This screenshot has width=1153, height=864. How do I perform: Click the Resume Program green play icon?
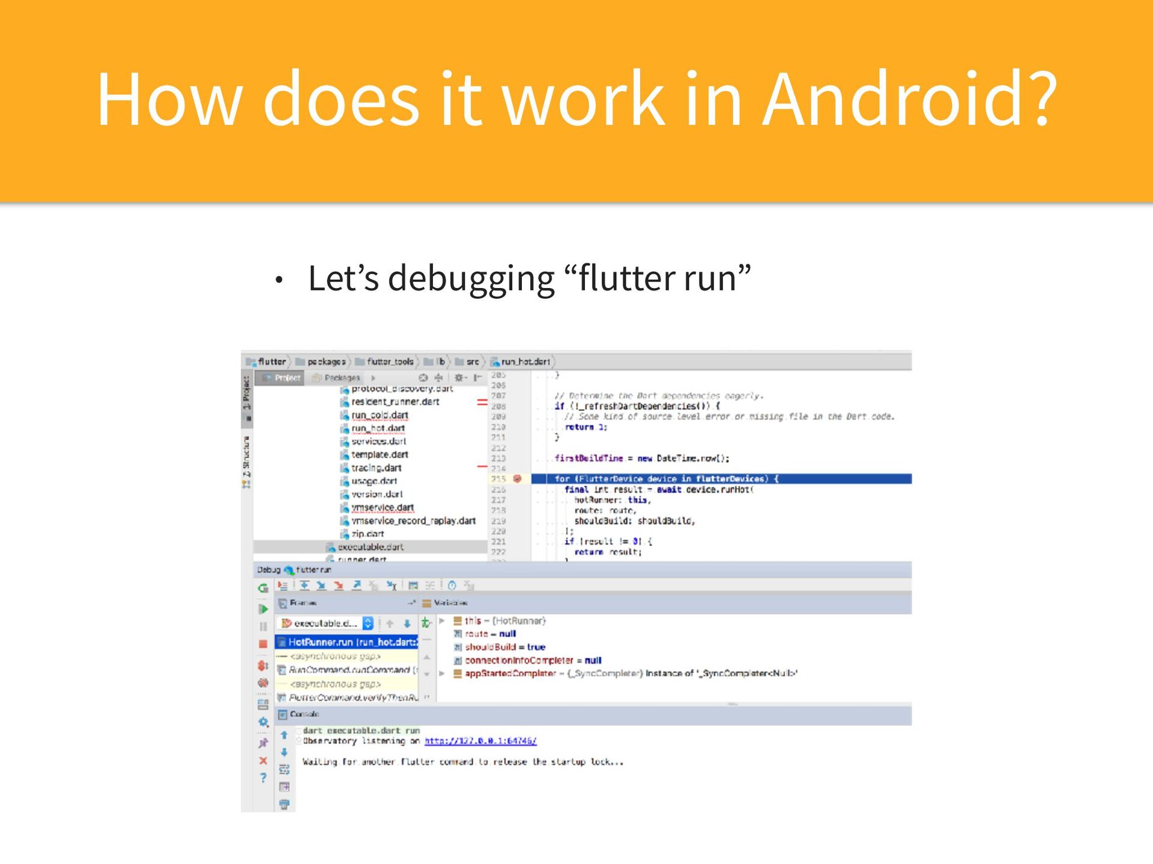pyautogui.click(x=263, y=609)
